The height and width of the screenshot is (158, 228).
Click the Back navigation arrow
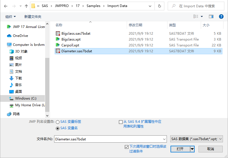click(6, 6)
